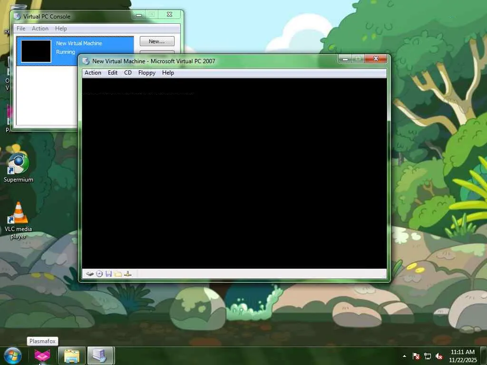Image resolution: width=487 pixels, height=365 pixels.
Task: Click the New Virtual Machine window title icon
Action: coord(86,61)
